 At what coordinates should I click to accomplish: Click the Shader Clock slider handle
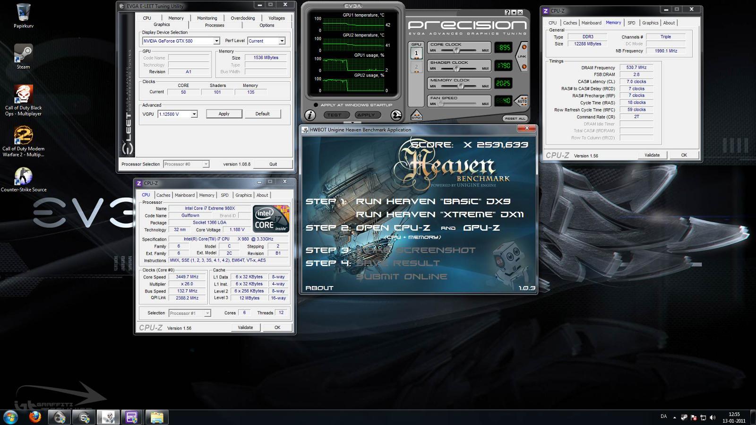(x=457, y=68)
